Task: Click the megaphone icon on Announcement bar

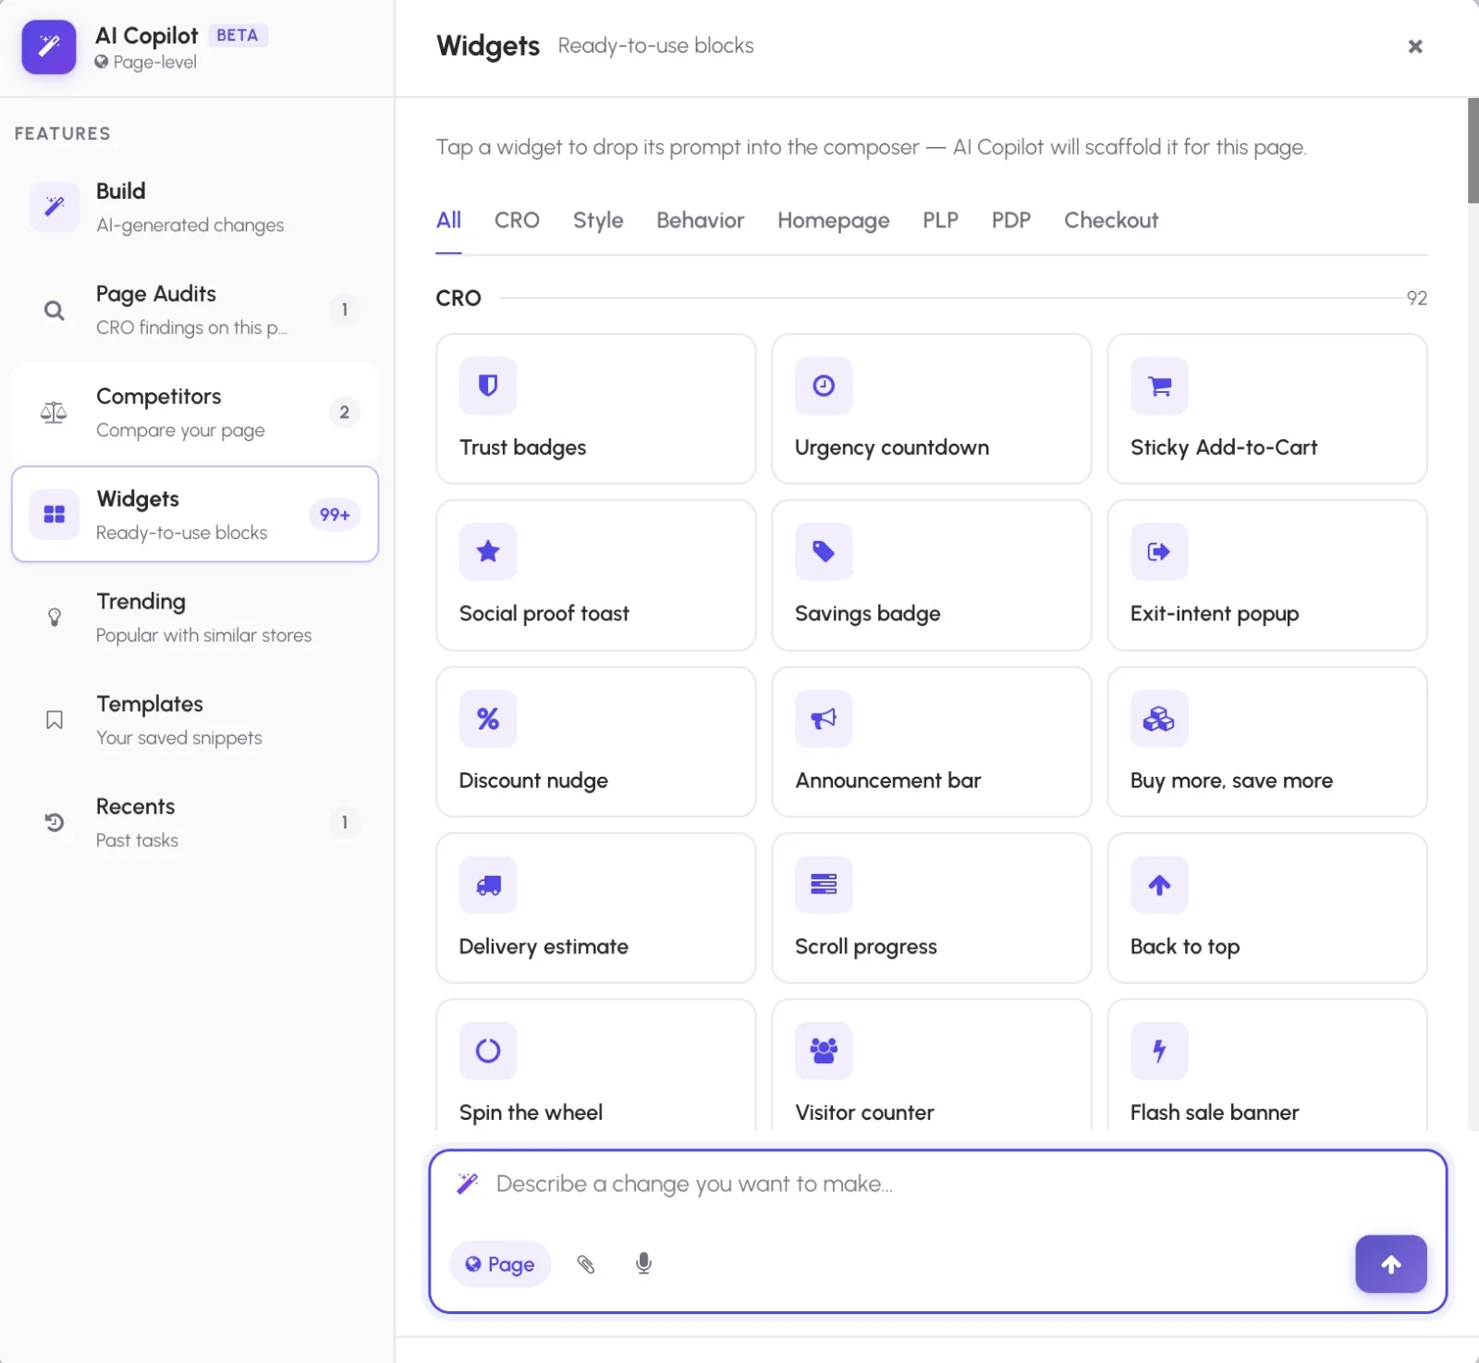Action: coord(824,718)
